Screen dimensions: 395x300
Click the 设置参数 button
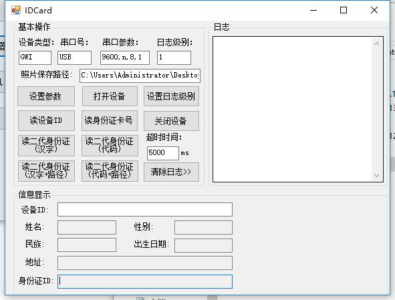[46, 96]
